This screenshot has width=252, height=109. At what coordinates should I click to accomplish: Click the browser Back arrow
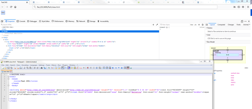coord(3,7)
